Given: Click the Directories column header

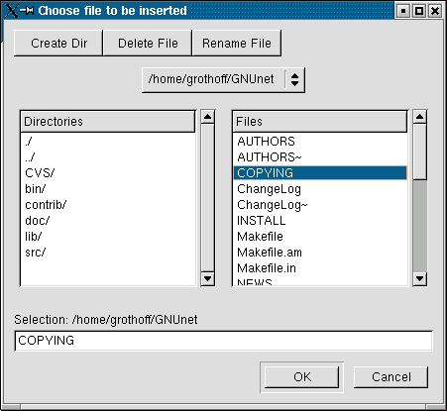Looking at the screenshot, I should pyautogui.click(x=108, y=122).
